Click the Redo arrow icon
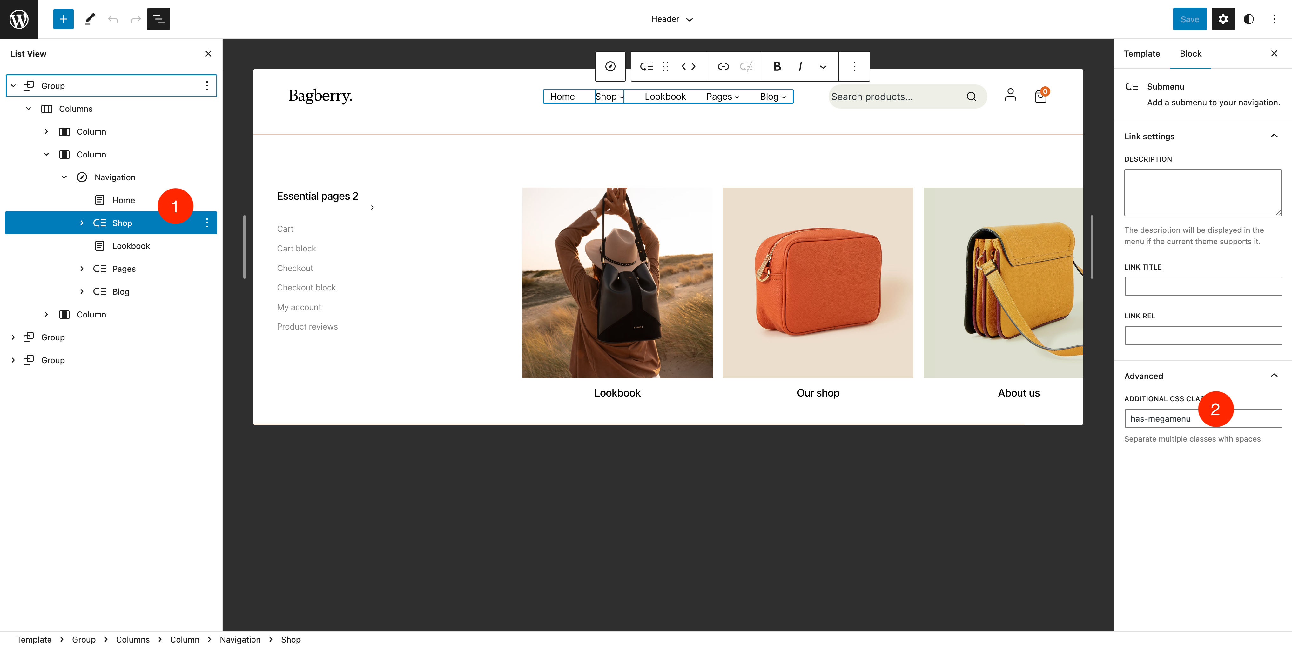The image size is (1292, 647). pos(135,19)
